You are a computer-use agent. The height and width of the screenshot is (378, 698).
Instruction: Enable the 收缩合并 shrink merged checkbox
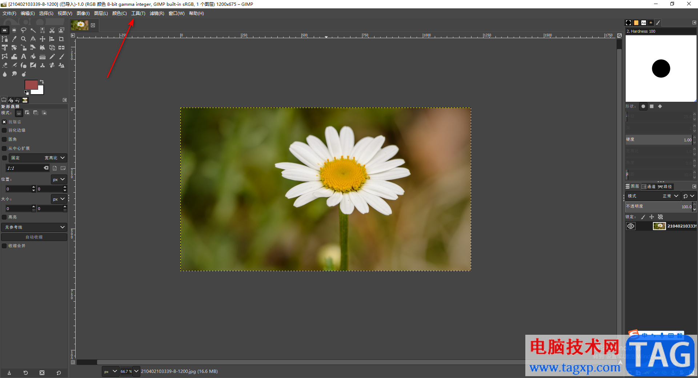4,246
